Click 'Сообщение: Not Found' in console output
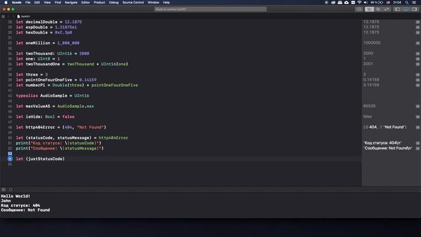Image resolution: width=421 pixels, height=237 pixels. (25, 210)
